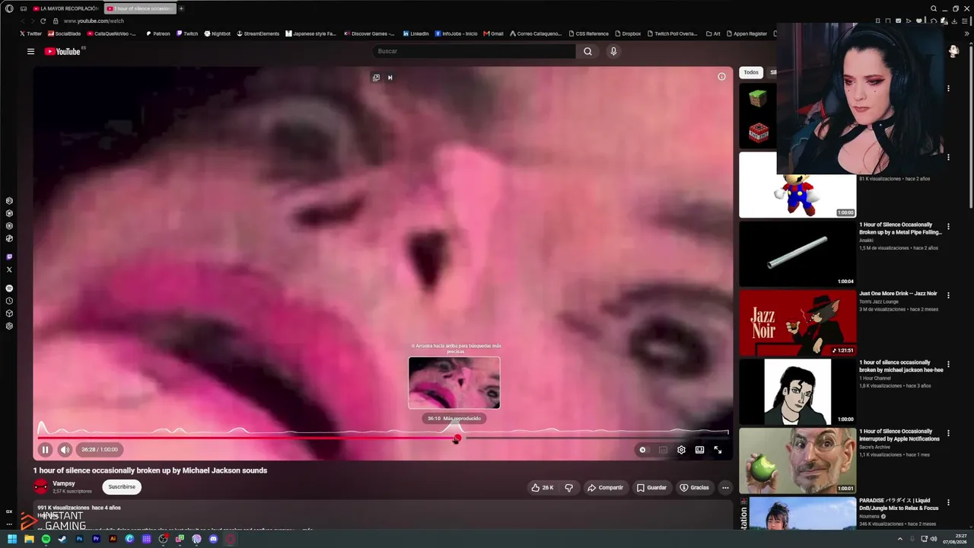Open the Vampsy channel avatar

(41, 486)
